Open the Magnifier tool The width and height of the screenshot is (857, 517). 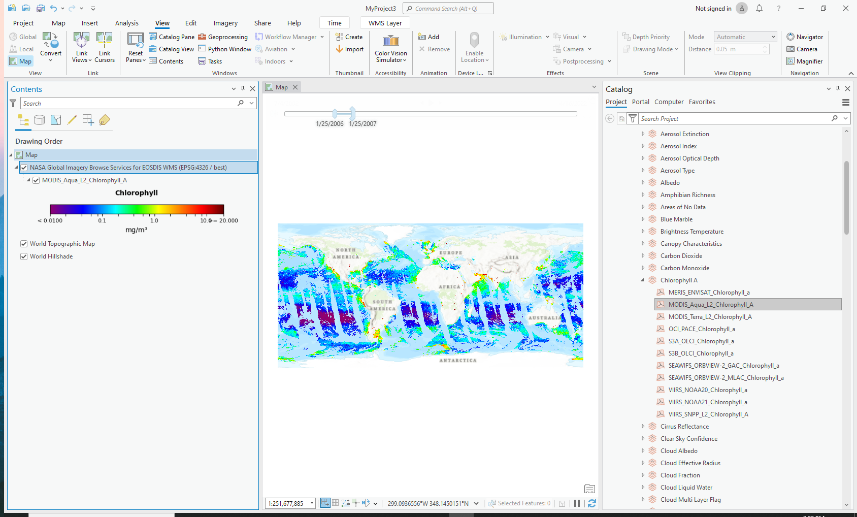point(804,61)
